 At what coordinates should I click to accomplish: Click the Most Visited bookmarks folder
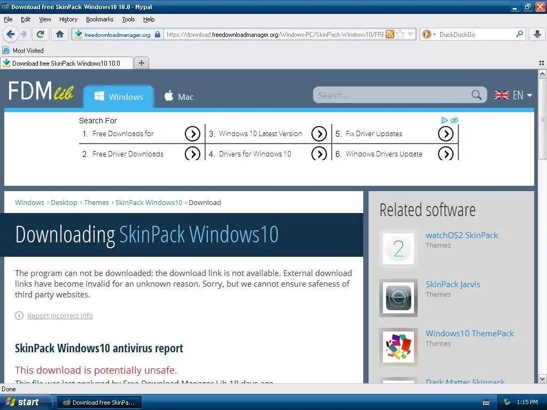(x=23, y=51)
